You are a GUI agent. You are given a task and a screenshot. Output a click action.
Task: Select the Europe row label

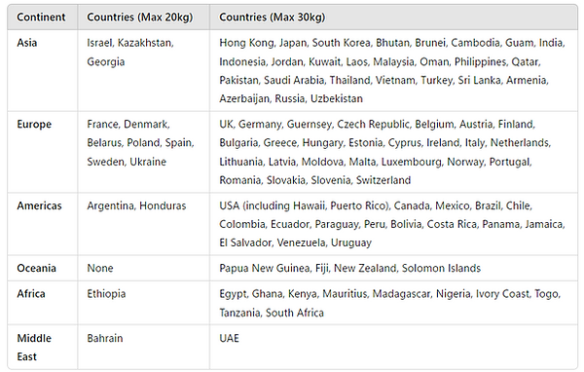[x=34, y=124]
